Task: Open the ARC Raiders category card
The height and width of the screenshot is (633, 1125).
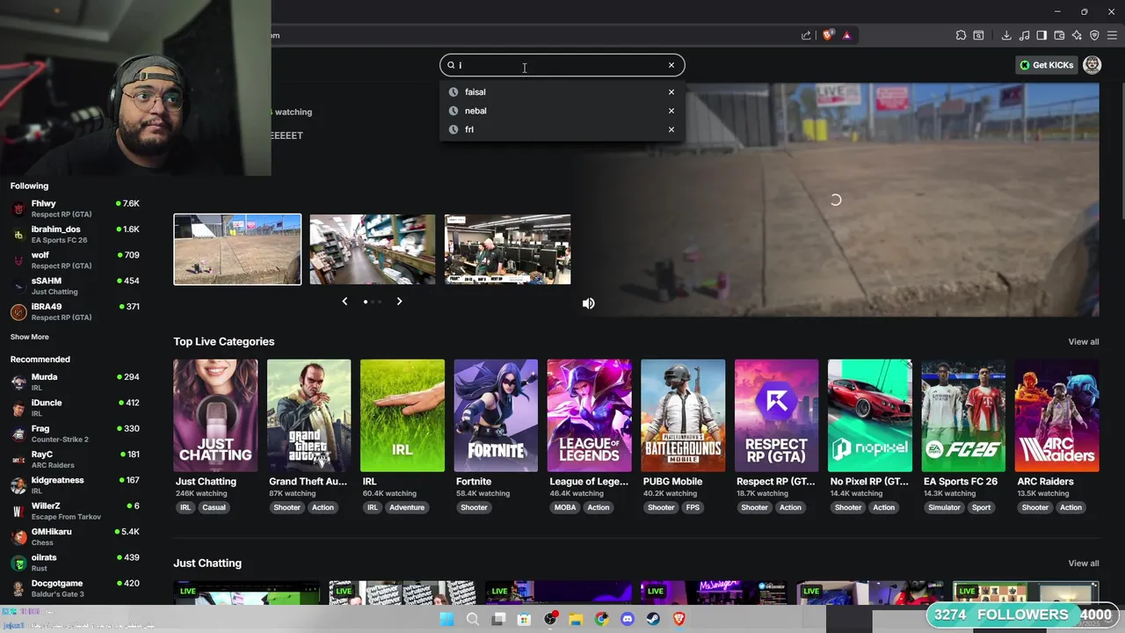Action: 1056,416
